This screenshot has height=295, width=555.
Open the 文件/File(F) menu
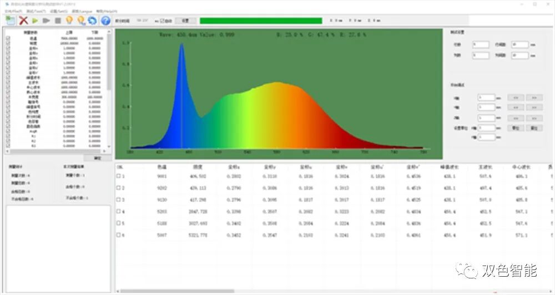tap(14, 11)
